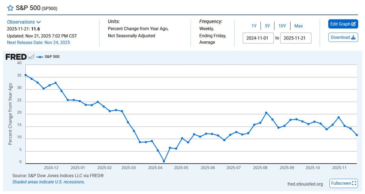The image size is (365, 194).
Task: Click the download arrow icon
Action: coord(354,37)
